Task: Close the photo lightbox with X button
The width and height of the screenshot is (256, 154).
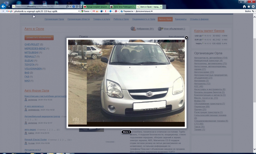Action: 186,38
